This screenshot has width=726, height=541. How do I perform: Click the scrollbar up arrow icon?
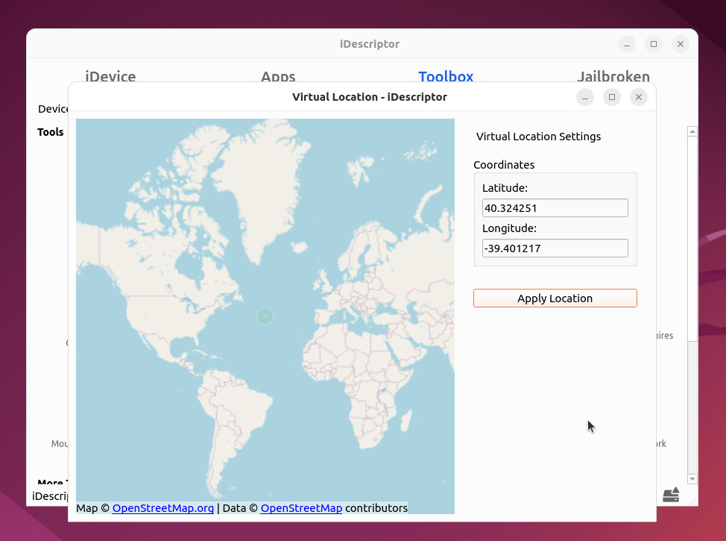(692, 131)
